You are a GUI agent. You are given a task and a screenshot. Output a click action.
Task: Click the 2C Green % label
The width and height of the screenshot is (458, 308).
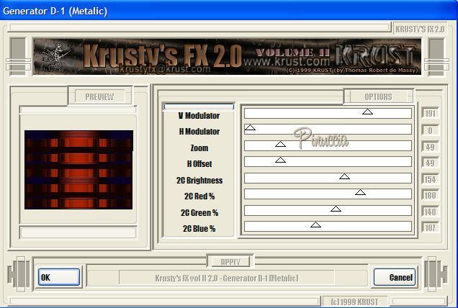tap(199, 213)
